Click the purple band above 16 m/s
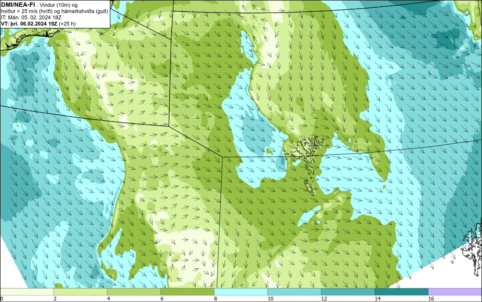The image size is (482, 302). pos(455,291)
